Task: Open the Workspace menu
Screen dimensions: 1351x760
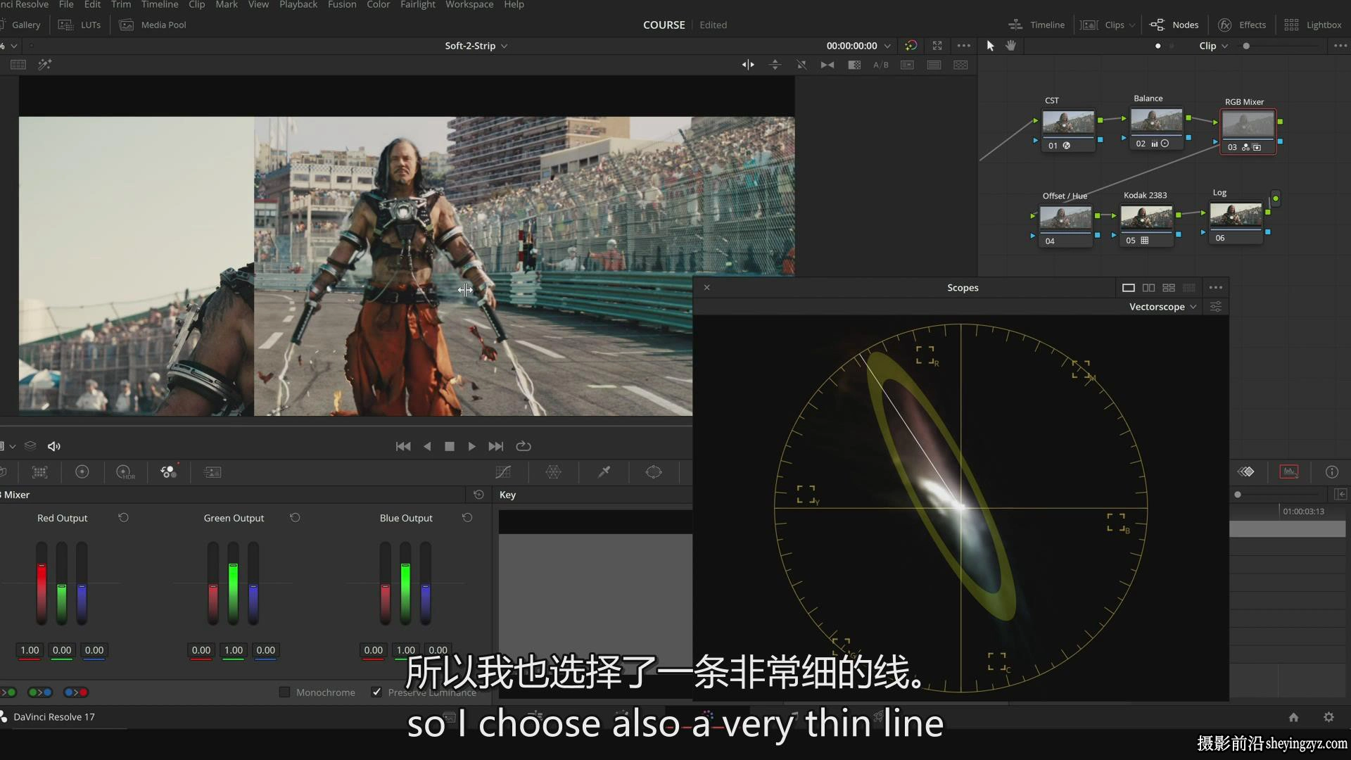Action: point(469,5)
